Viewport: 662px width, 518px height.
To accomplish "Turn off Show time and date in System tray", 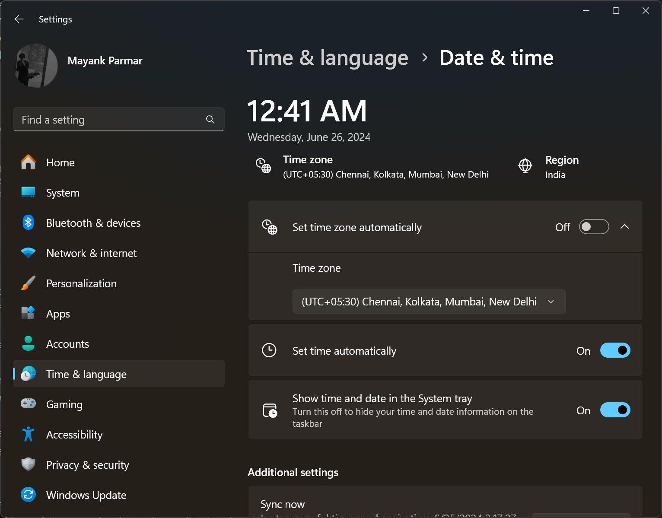I will [615, 410].
